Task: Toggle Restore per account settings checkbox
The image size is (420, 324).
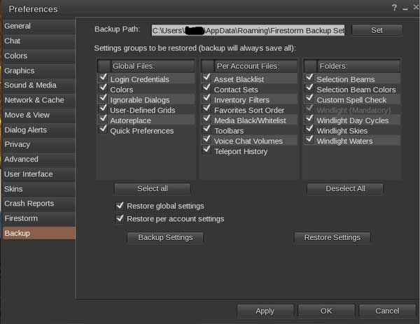Action: pyautogui.click(x=120, y=218)
